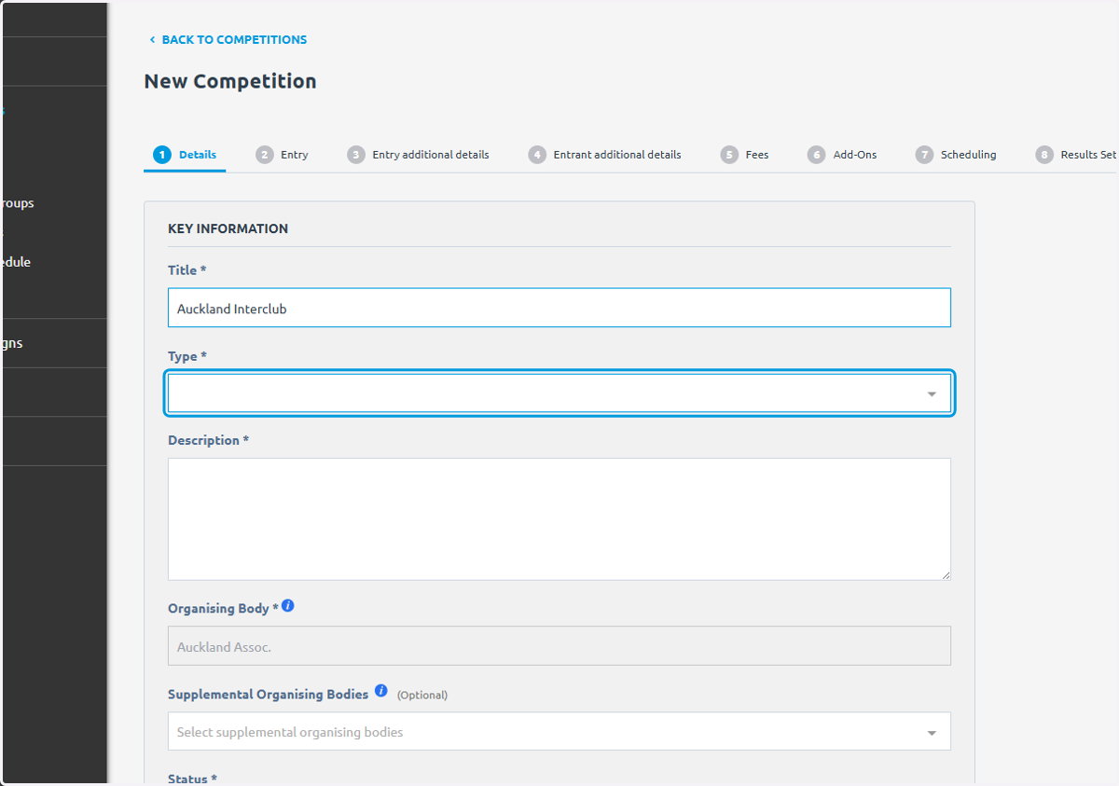Image resolution: width=1119 pixels, height=786 pixels.
Task: Click the Organising Body info icon
Action: click(x=288, y=606)
